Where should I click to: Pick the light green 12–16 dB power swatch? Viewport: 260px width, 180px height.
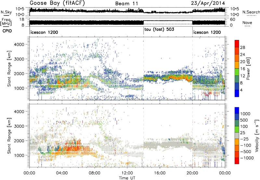tap(237, 72)
